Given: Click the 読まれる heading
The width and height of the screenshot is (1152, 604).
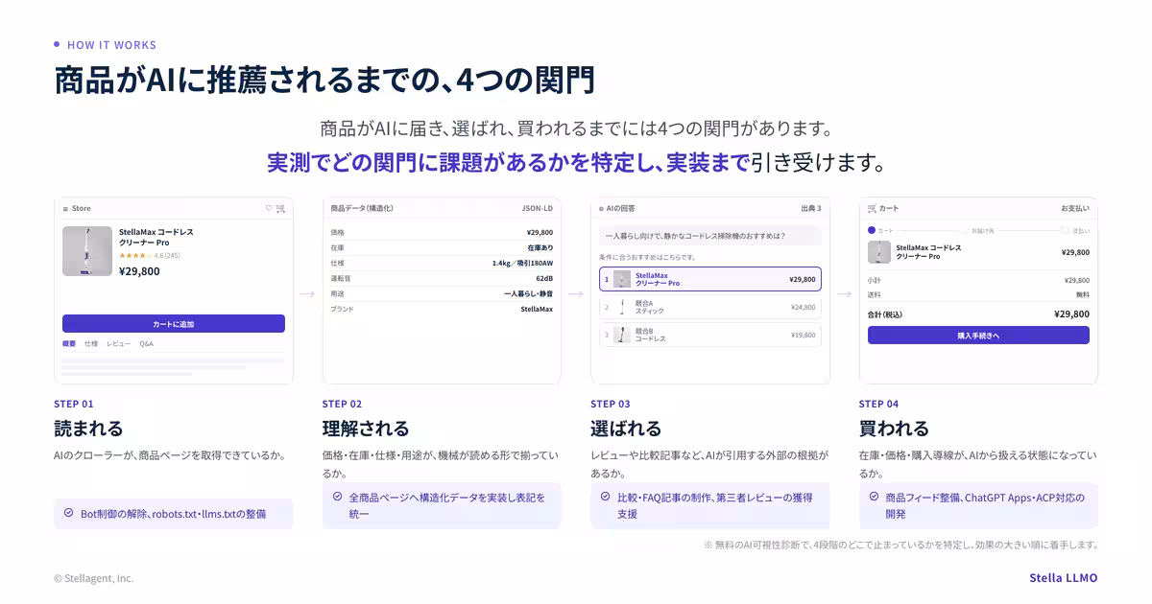Looking at the screenshot, I should coord(88,429).
